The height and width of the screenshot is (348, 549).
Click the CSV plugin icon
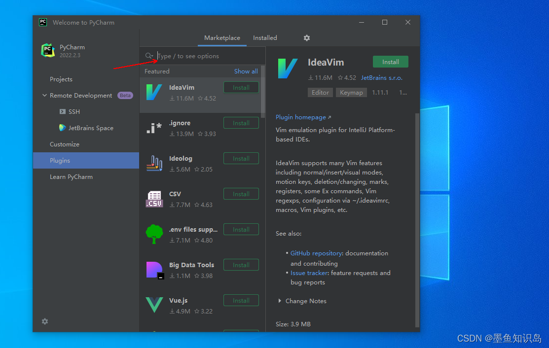(154, 199)
